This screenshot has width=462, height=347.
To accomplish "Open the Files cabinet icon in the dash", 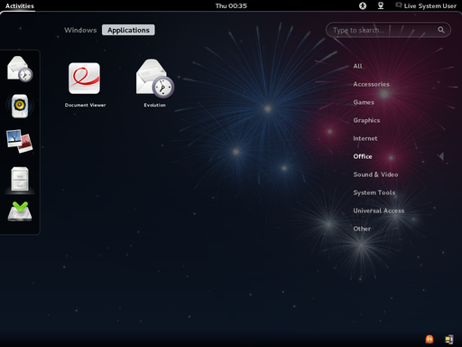I will 20,179.
